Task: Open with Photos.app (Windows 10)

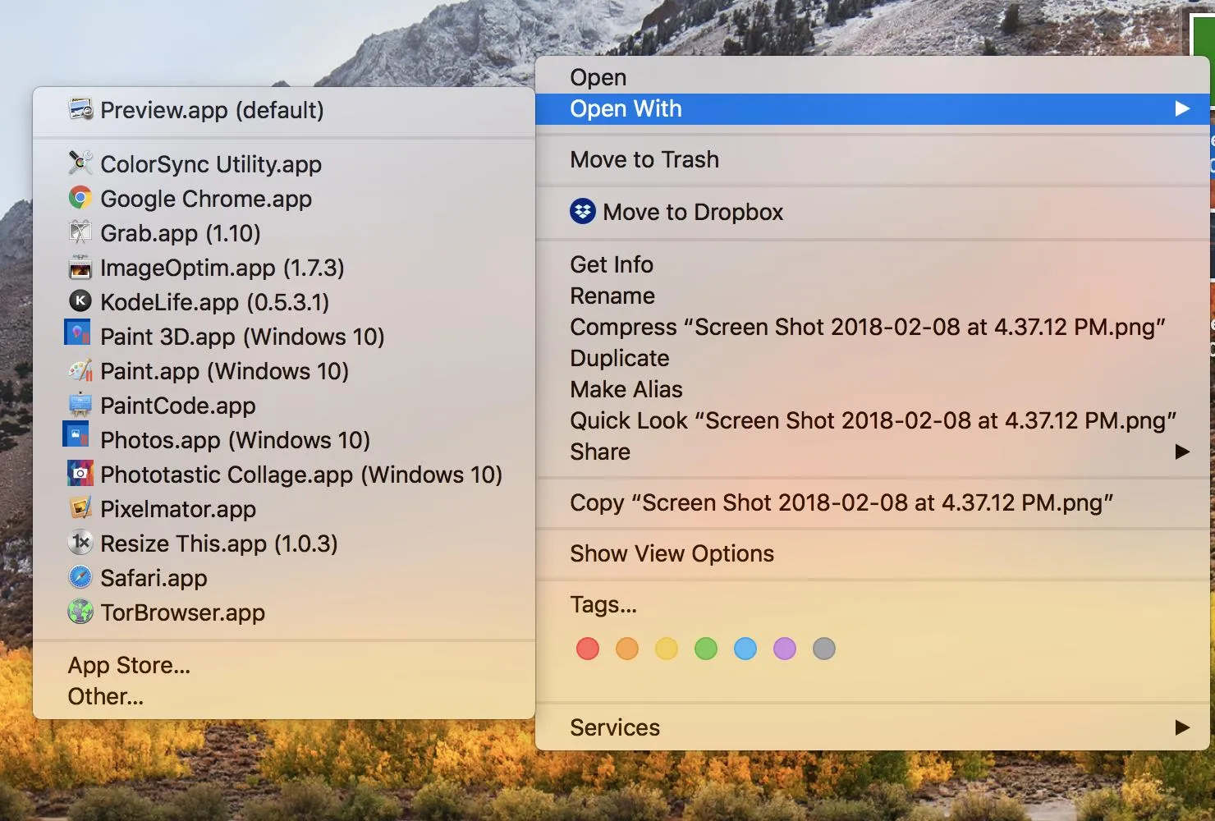Action: (284, 440)
